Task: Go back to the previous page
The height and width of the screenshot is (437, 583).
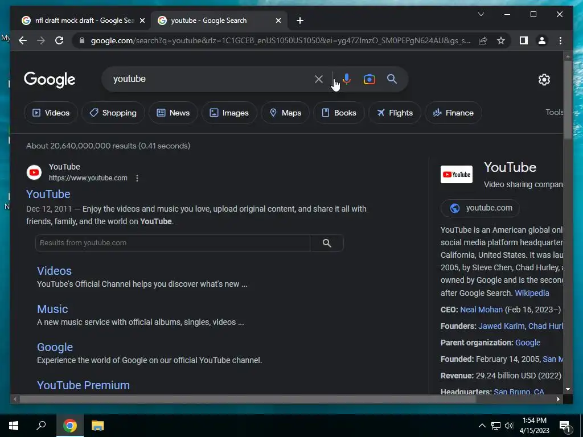Action: [x=23, y=40]
